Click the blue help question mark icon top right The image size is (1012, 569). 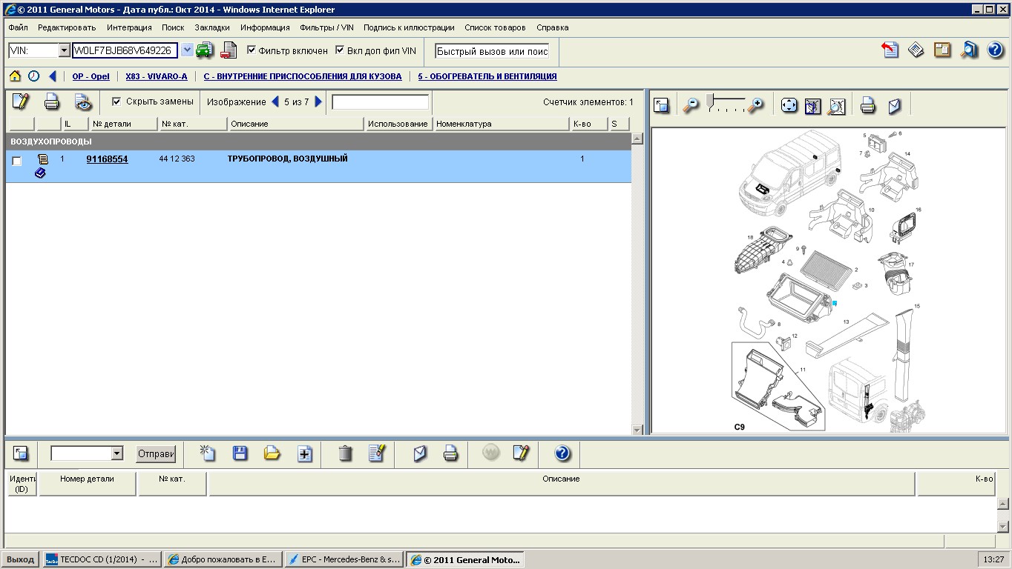(995, 50)
